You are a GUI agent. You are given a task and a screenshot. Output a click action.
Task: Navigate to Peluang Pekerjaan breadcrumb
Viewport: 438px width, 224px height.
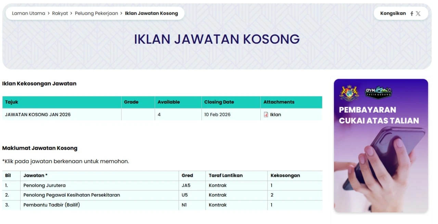tap(96, 13)
